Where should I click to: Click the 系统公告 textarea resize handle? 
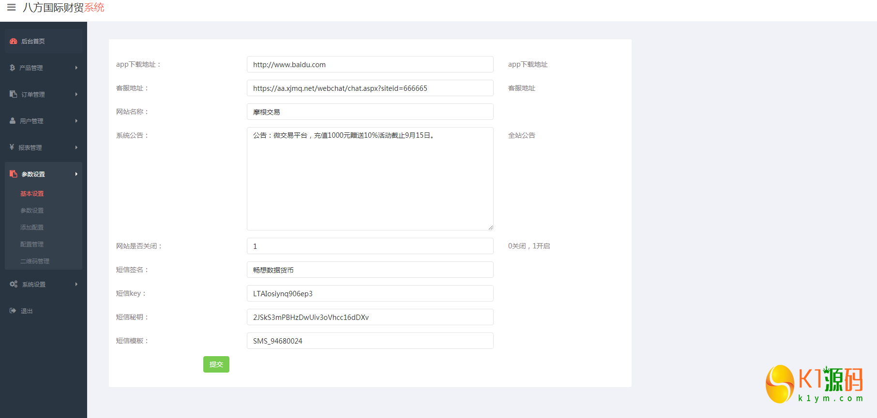[490, 227]
